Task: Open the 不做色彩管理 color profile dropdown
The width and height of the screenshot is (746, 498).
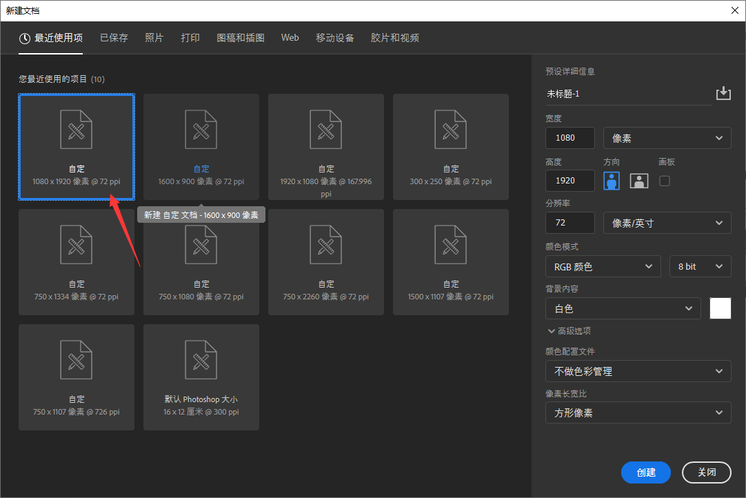Action: [x=638, y=371]
